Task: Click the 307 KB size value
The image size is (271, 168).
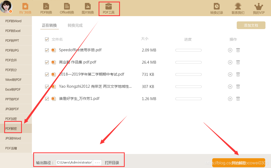Action: click(148, 87)
